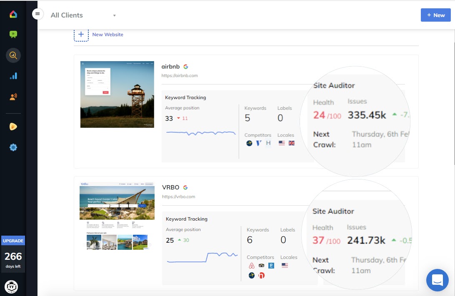Click airbnb's average position trend chart

[x=201, y=133]
